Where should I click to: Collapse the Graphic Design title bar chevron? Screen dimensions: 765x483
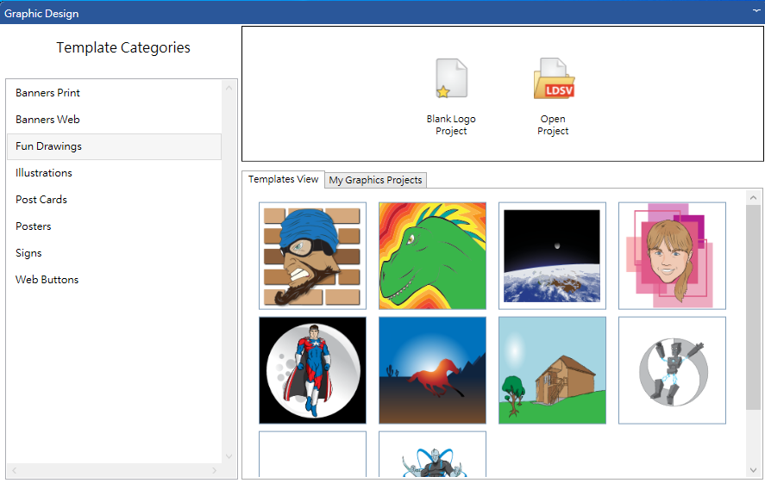click(756, 10)
